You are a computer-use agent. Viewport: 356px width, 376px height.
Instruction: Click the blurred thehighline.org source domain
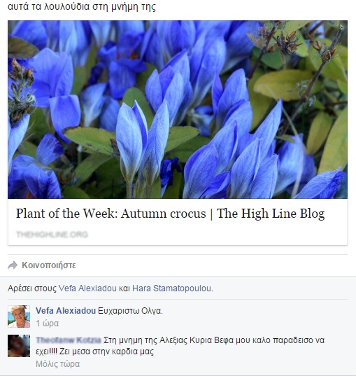[52, 235]
